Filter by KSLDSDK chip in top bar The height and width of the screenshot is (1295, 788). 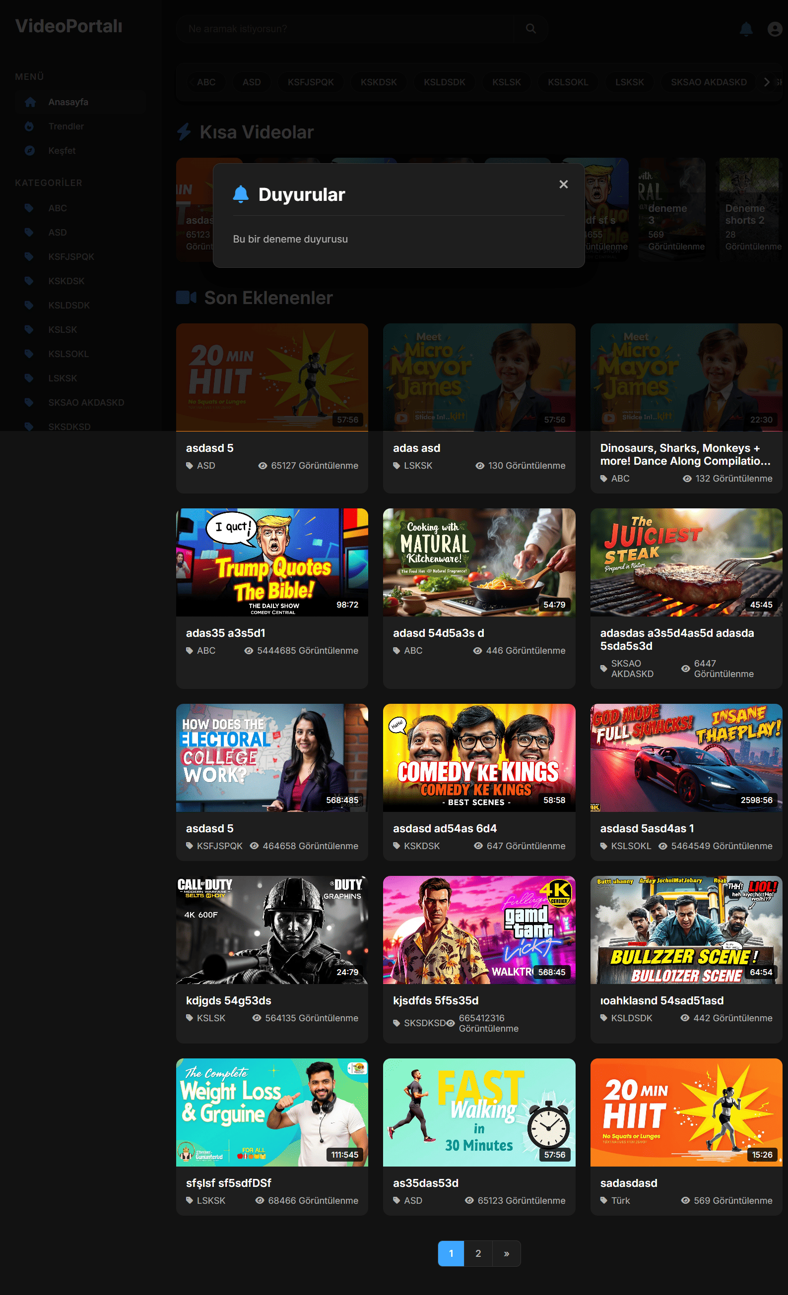coord(444,82)
